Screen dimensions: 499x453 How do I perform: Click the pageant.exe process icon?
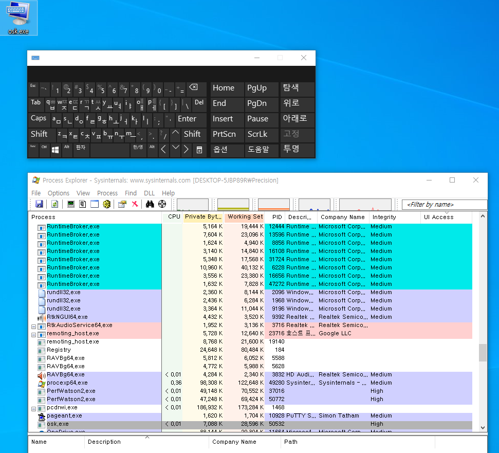[x=42, y=416]
